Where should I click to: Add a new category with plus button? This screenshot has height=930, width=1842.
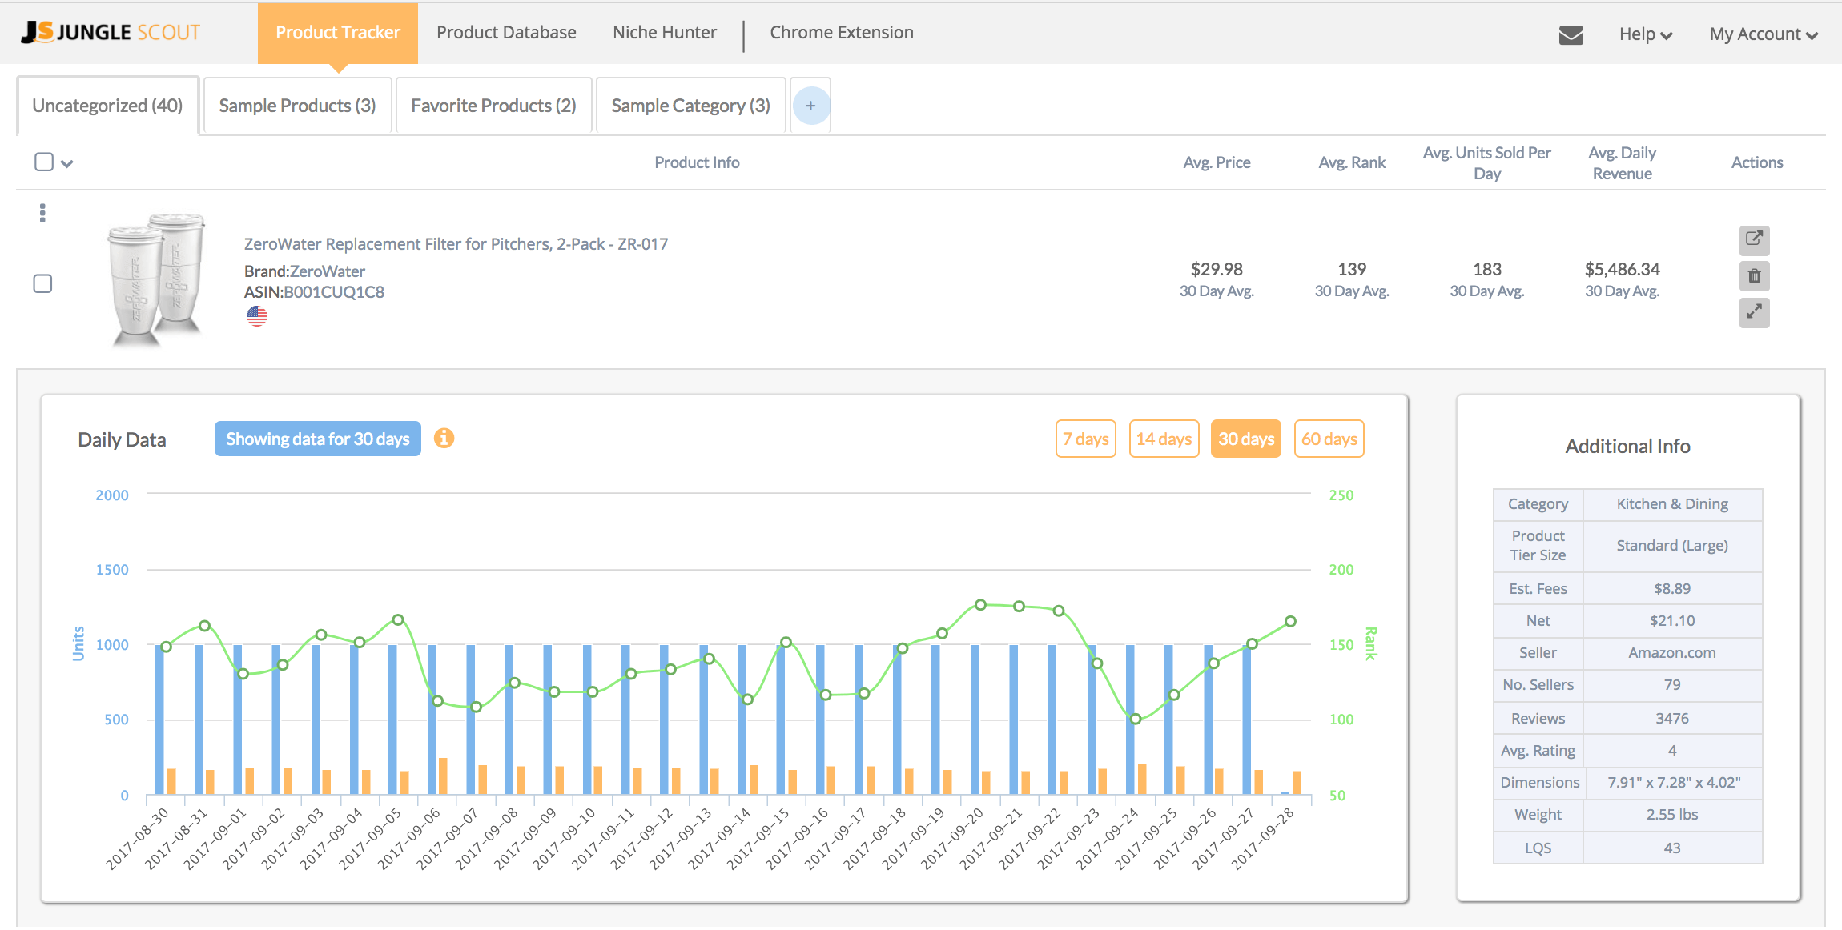click(810, 106)
